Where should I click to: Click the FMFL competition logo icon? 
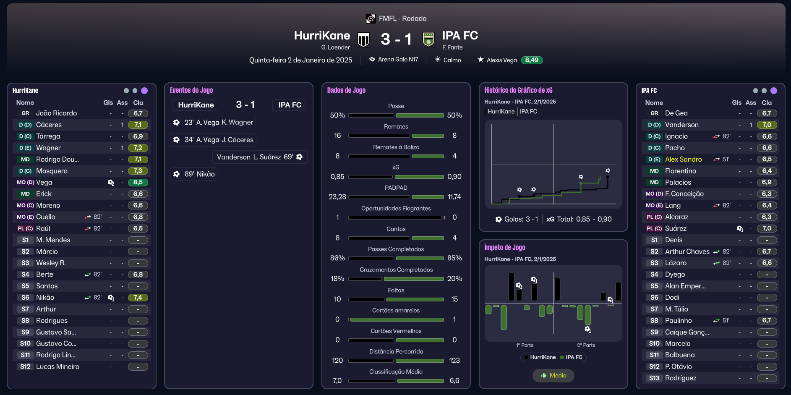[371, 18]
